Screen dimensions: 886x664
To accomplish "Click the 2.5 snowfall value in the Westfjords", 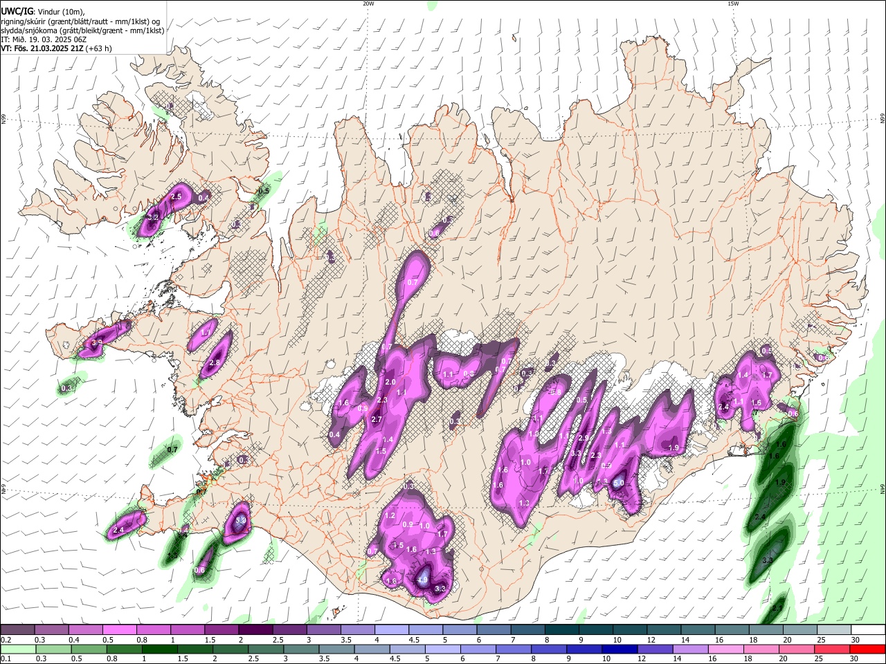I will (x=176, y=197).
